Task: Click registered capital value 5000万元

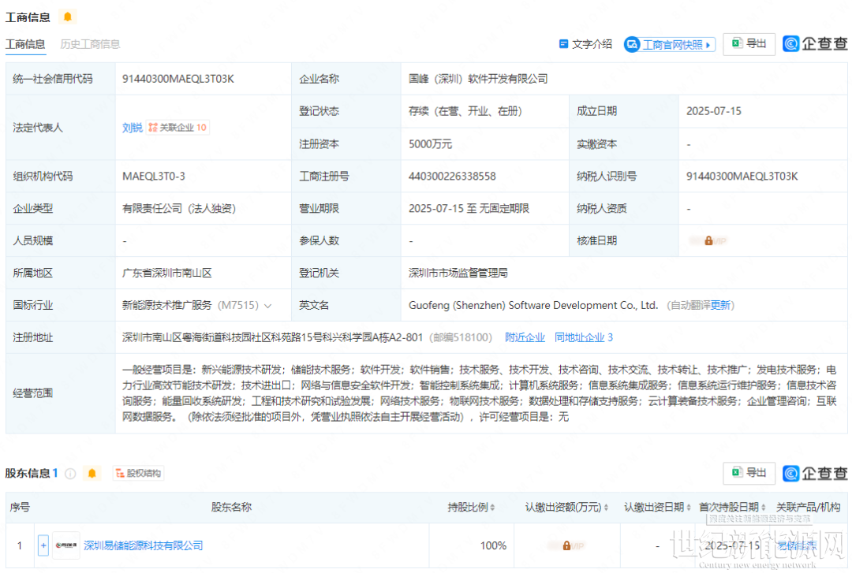Action: pos(431,144)
